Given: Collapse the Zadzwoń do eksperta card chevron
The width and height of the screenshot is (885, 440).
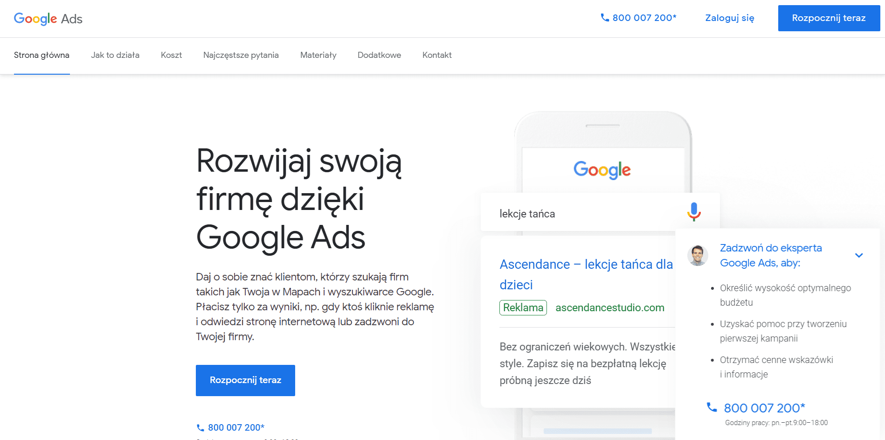Looking at the screenshot, I should [x=859, y=255].
